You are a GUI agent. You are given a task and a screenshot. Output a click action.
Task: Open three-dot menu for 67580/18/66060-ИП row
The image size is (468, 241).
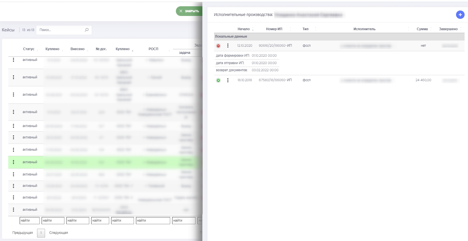tap(228, 80)
